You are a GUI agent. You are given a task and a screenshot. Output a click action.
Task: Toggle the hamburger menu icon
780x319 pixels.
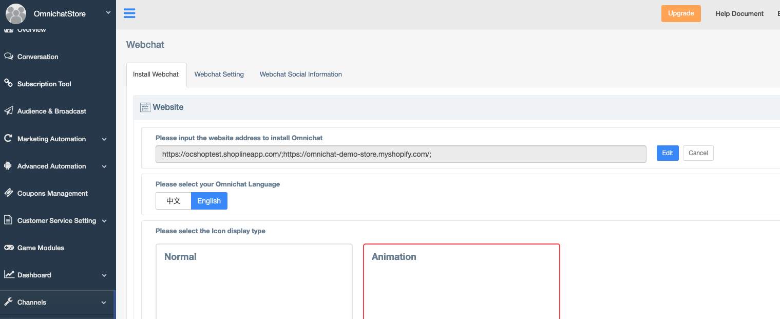129,13
